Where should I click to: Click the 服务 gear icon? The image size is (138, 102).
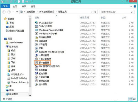tap(36, 48)
